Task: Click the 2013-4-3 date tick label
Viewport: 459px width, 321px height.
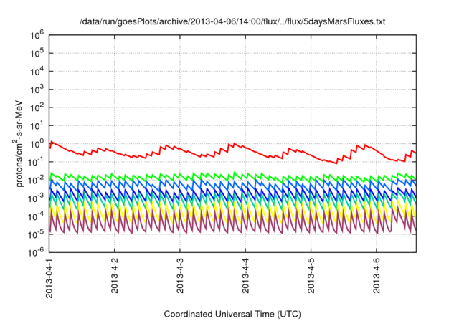Action: tap(180, 276)
